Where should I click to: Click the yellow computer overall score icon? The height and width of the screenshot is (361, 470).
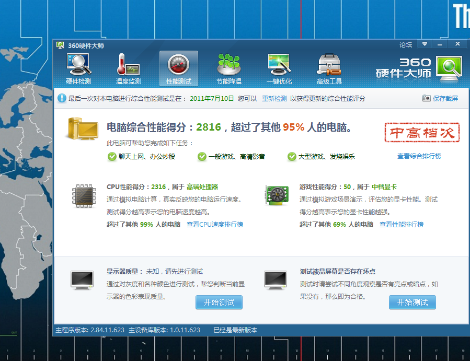click(83, 129)
